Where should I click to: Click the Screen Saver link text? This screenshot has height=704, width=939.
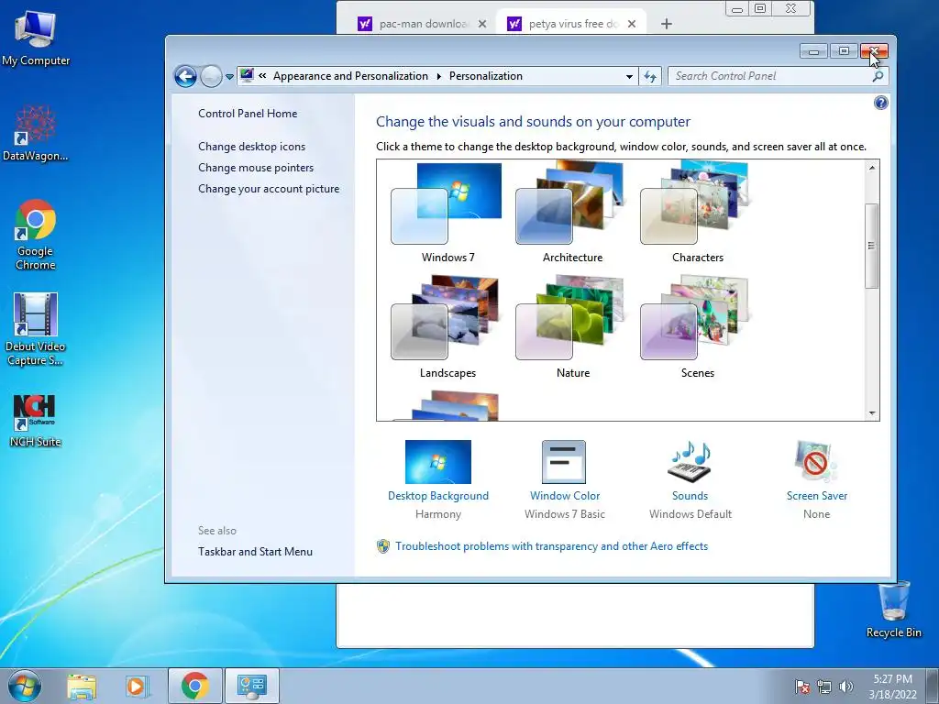pyautogui.click(x=817, y=496)
